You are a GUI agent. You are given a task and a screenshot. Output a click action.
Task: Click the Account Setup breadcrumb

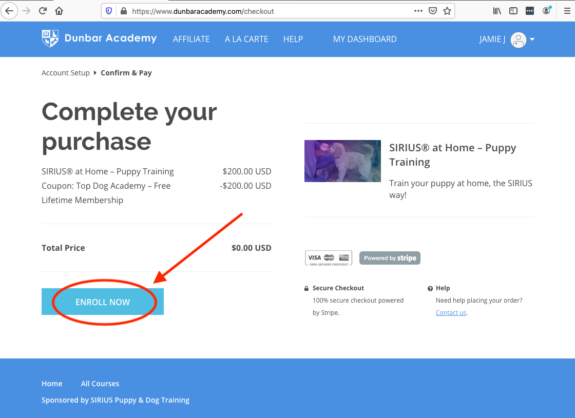(x=66, y=73)
